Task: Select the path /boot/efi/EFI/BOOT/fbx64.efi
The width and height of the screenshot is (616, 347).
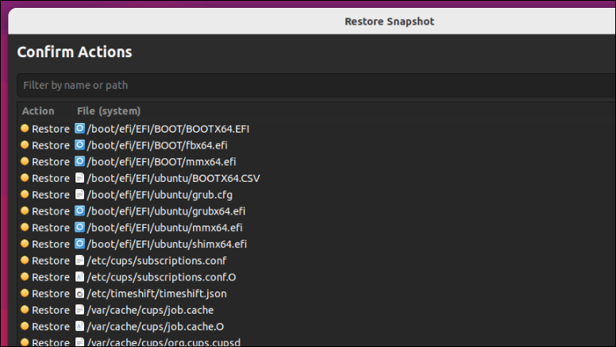Action: coord(156,145)
